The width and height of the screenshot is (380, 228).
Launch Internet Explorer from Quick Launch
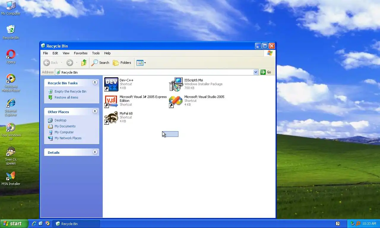click(34, 224)
